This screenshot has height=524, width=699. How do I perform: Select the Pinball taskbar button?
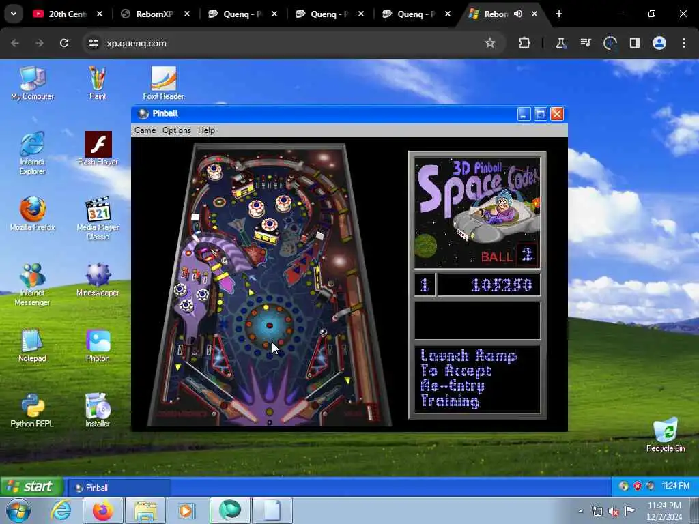coord(119,487)
